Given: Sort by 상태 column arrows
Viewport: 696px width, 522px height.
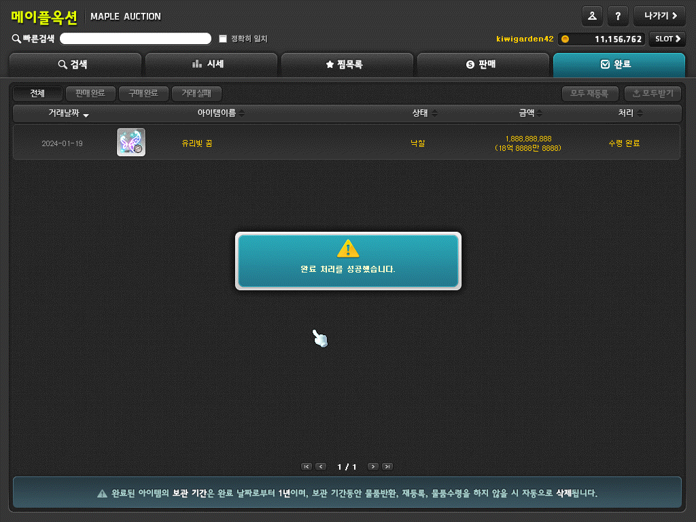Looking at the screenshot, I should pyautogui.click(x=434, y=114).
